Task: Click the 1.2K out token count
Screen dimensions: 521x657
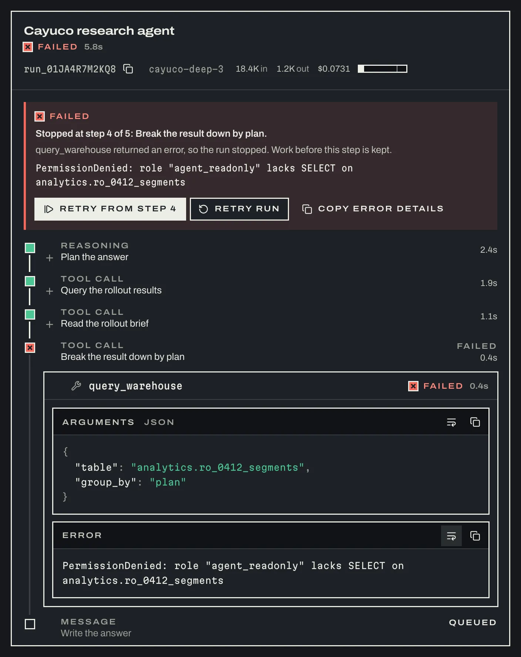Action: coord(293,69)
